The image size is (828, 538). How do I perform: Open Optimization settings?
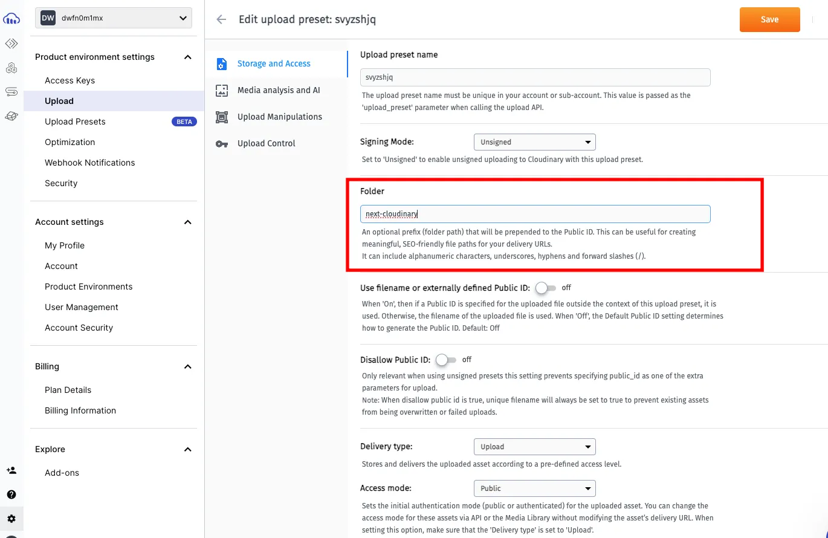(x=70, y=142)
